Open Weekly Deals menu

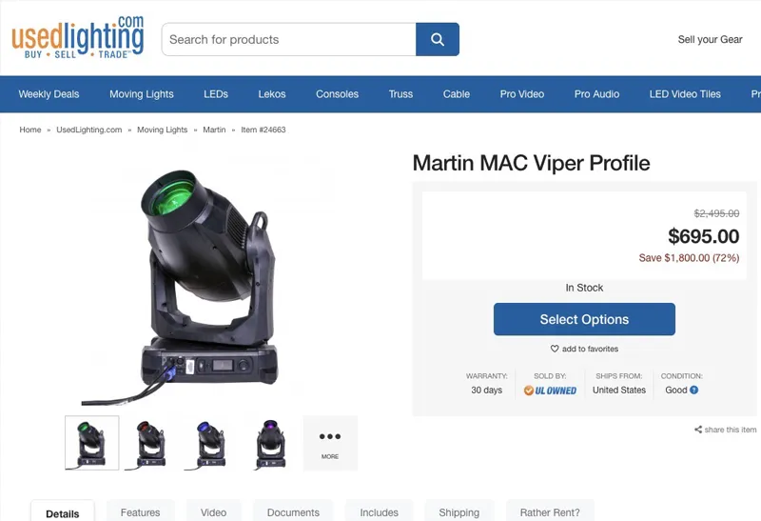pyautogui.click(x=49, y=94)
